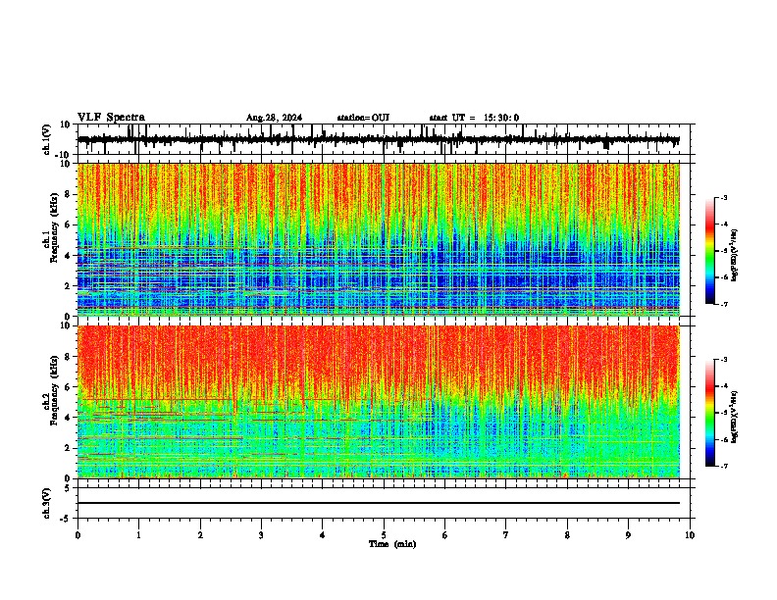Click the "5" tick on ch.3(V) axis
Screen dimensions: 777x600
point(68,487)
